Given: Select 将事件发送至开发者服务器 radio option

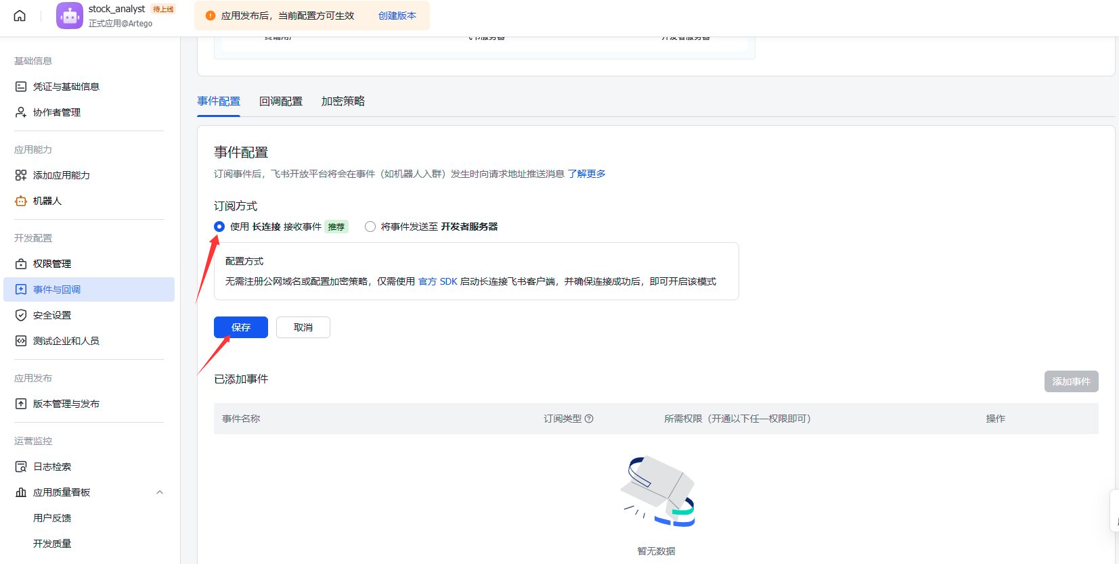Looking at the screenshot, I should (x=370, y=227).
